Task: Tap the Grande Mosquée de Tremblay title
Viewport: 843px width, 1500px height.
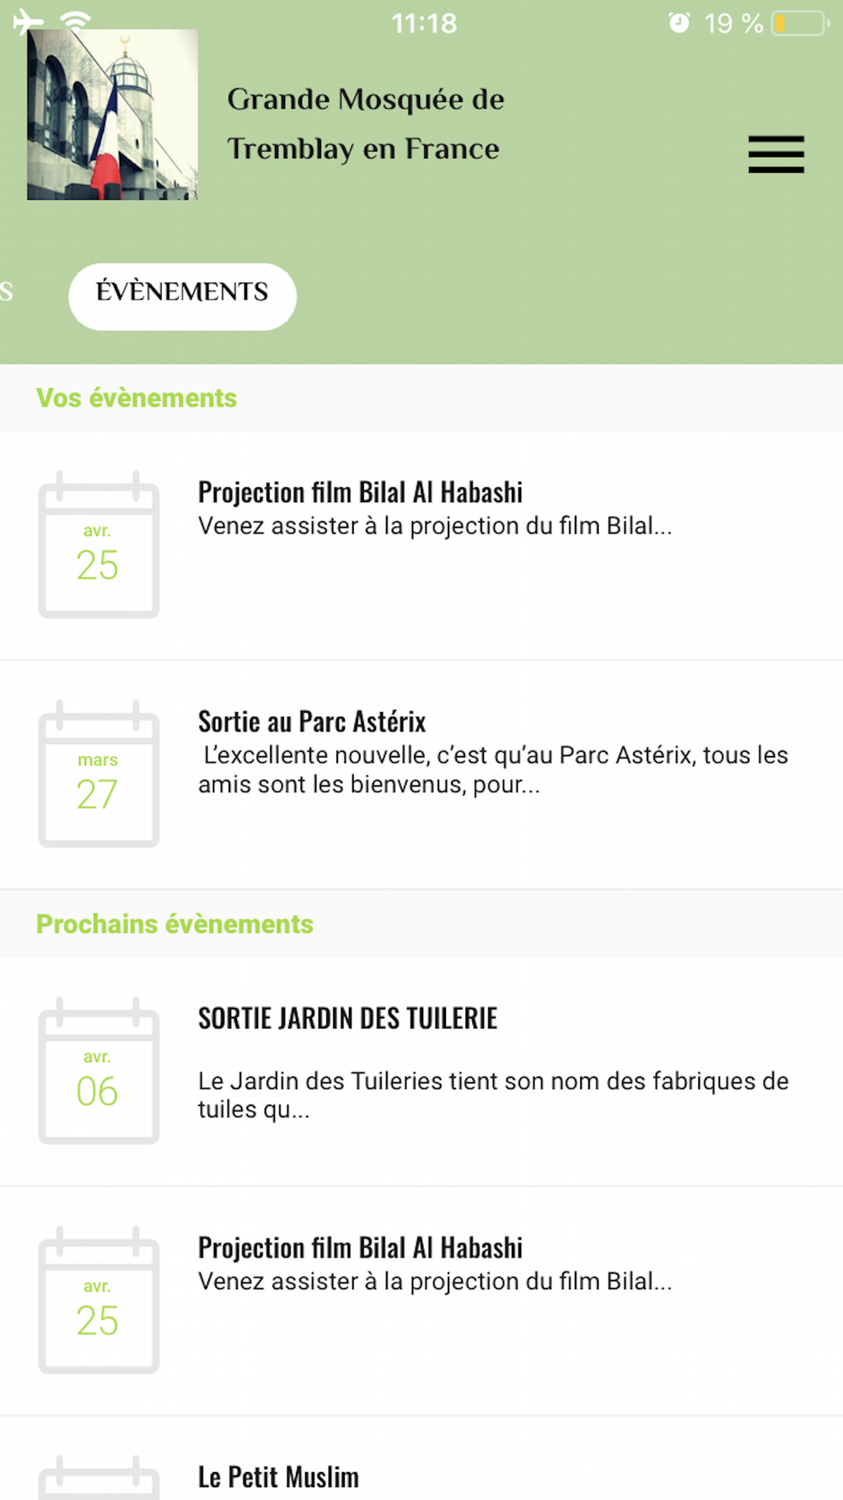Action: pos(365,124)
